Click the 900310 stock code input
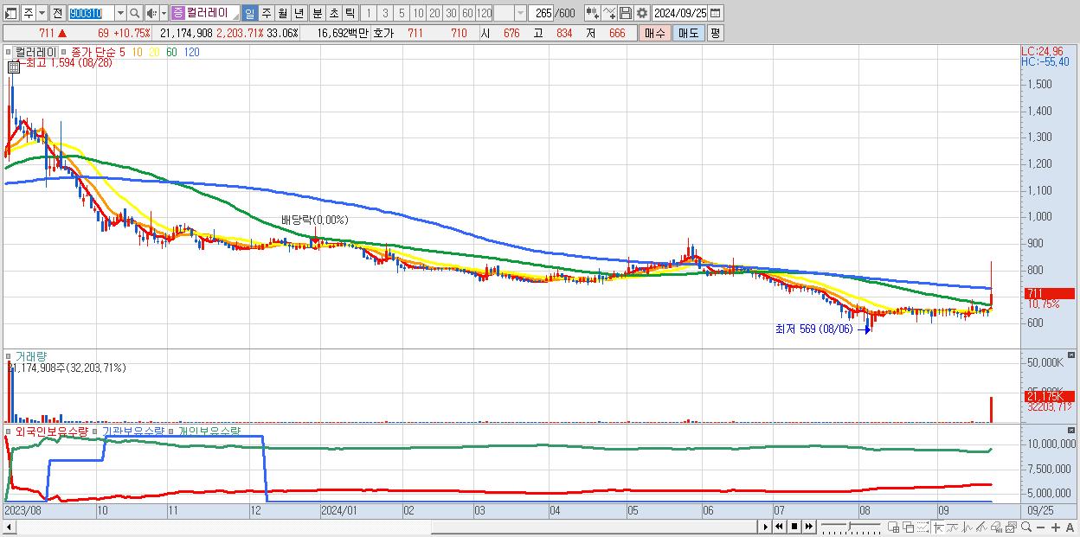Image resolution: width=1080 pixels, height=537 pixels. click(x=91, y=13)
